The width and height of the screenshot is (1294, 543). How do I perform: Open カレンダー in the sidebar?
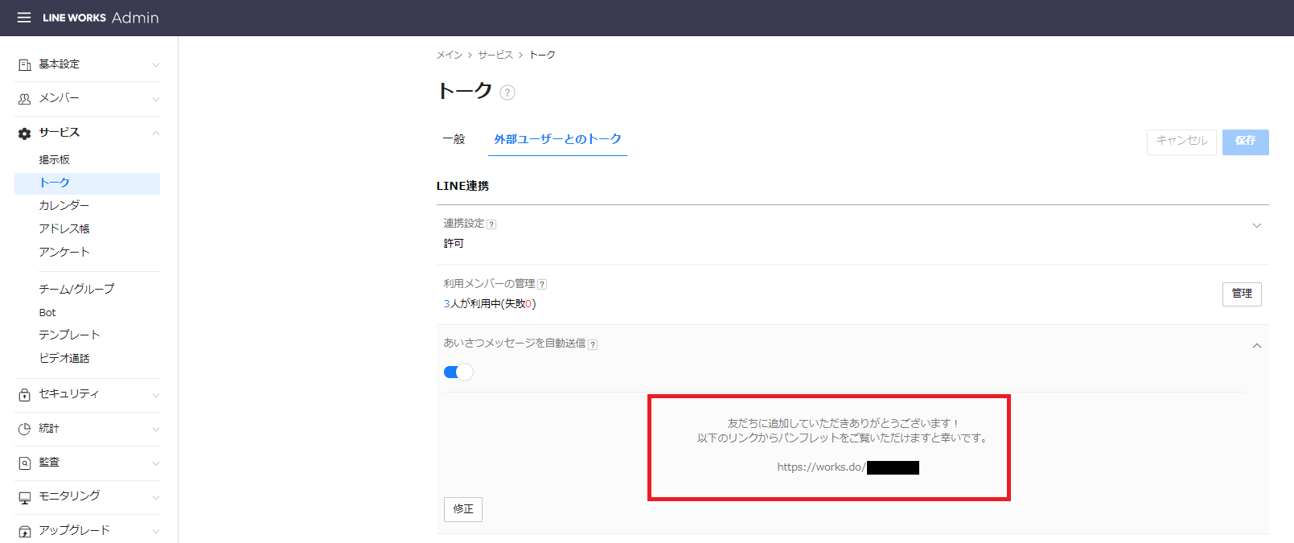64,206
